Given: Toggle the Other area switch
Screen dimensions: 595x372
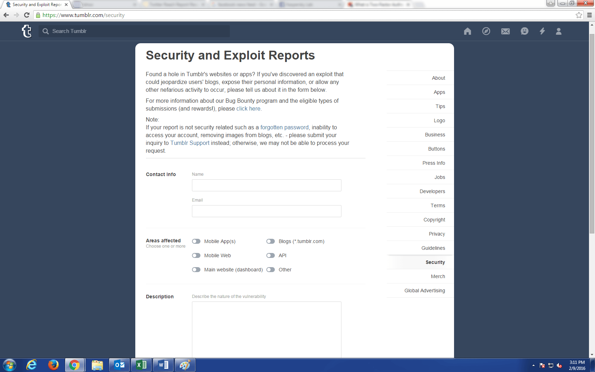Looking at the screenshot, I should click(271, 270).
